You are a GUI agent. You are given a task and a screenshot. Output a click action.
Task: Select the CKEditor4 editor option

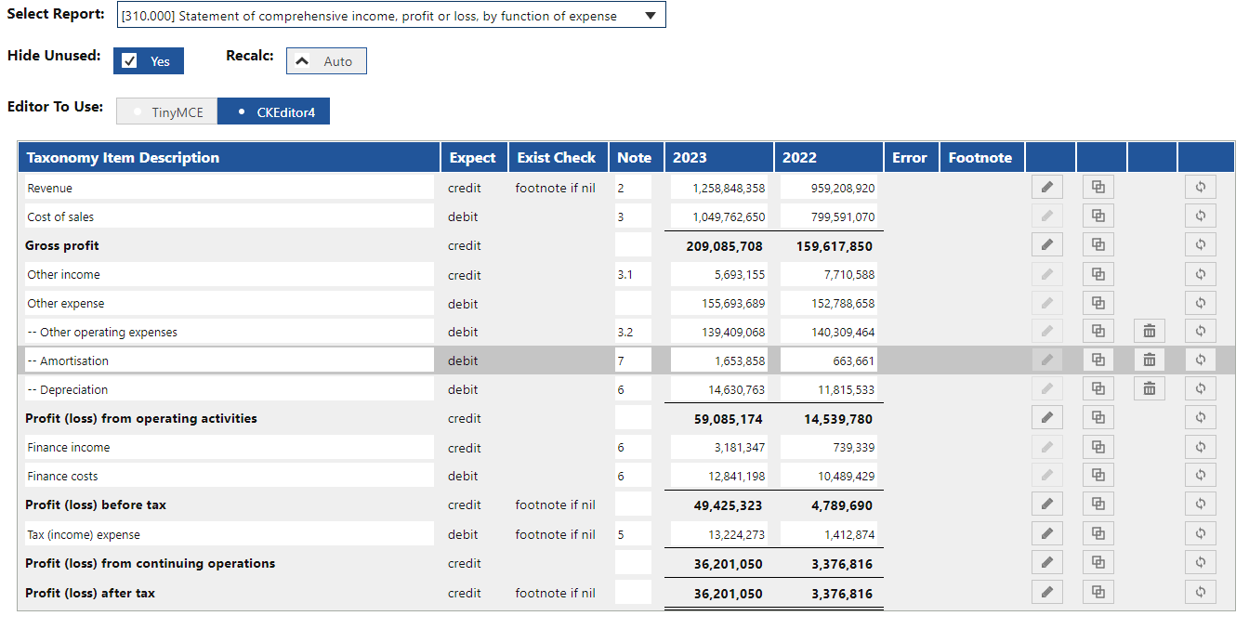(274, 112)
